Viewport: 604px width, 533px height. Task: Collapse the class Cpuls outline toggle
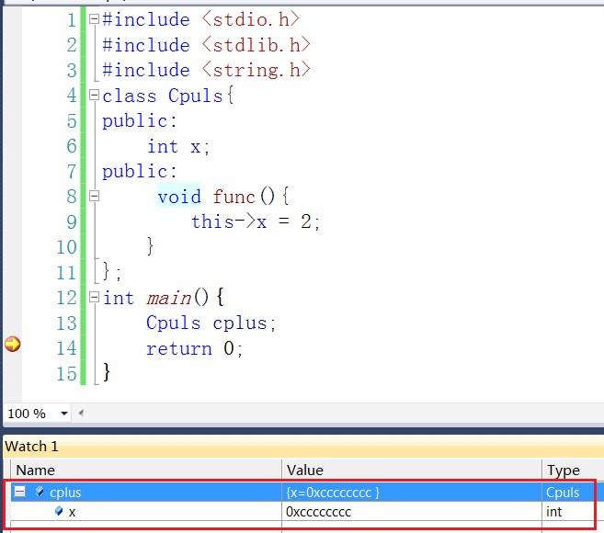tap(94, 95)
